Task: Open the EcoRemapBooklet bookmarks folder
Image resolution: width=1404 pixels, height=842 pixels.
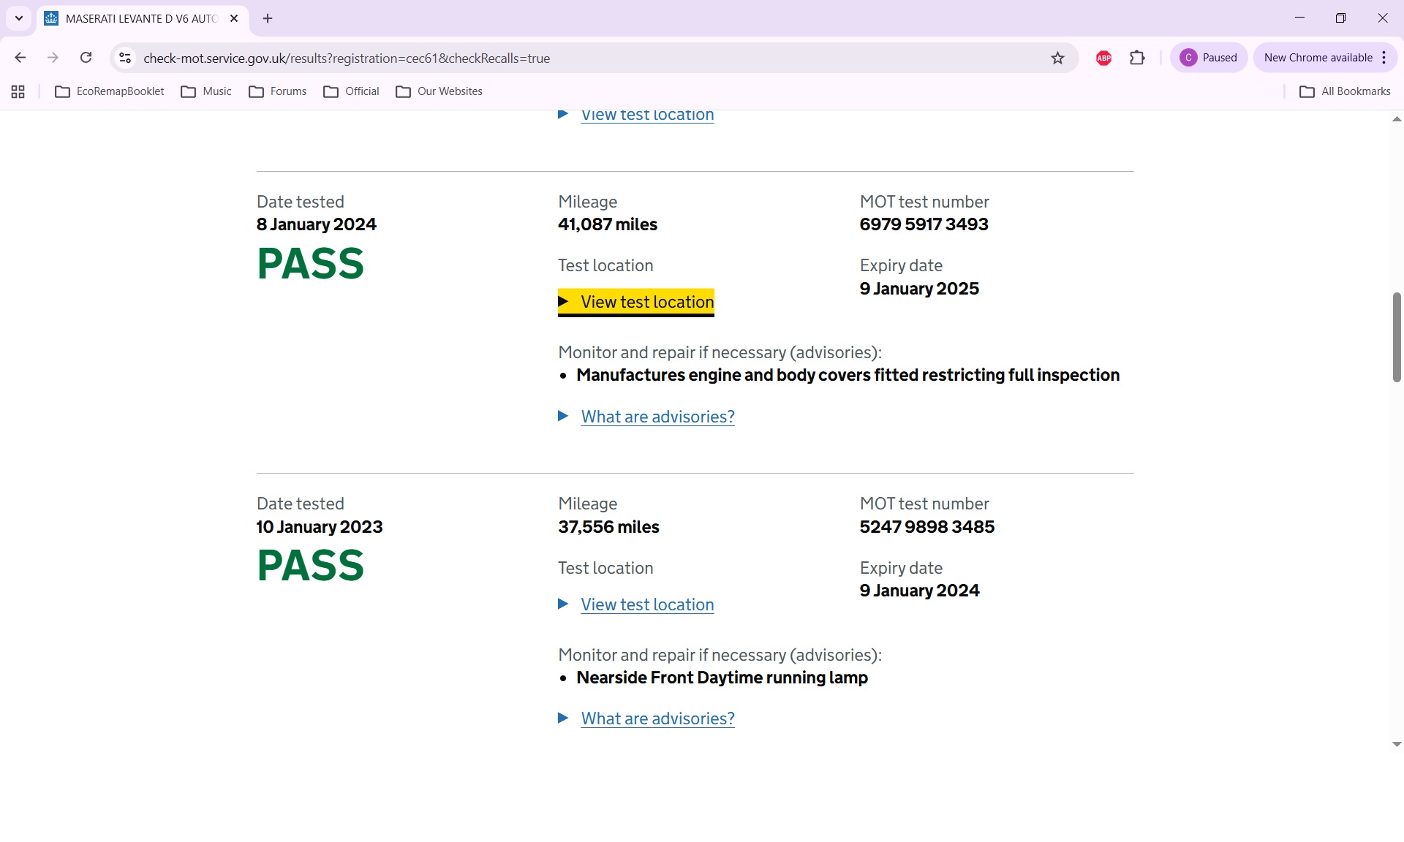Action: click(x=110, y=91)
